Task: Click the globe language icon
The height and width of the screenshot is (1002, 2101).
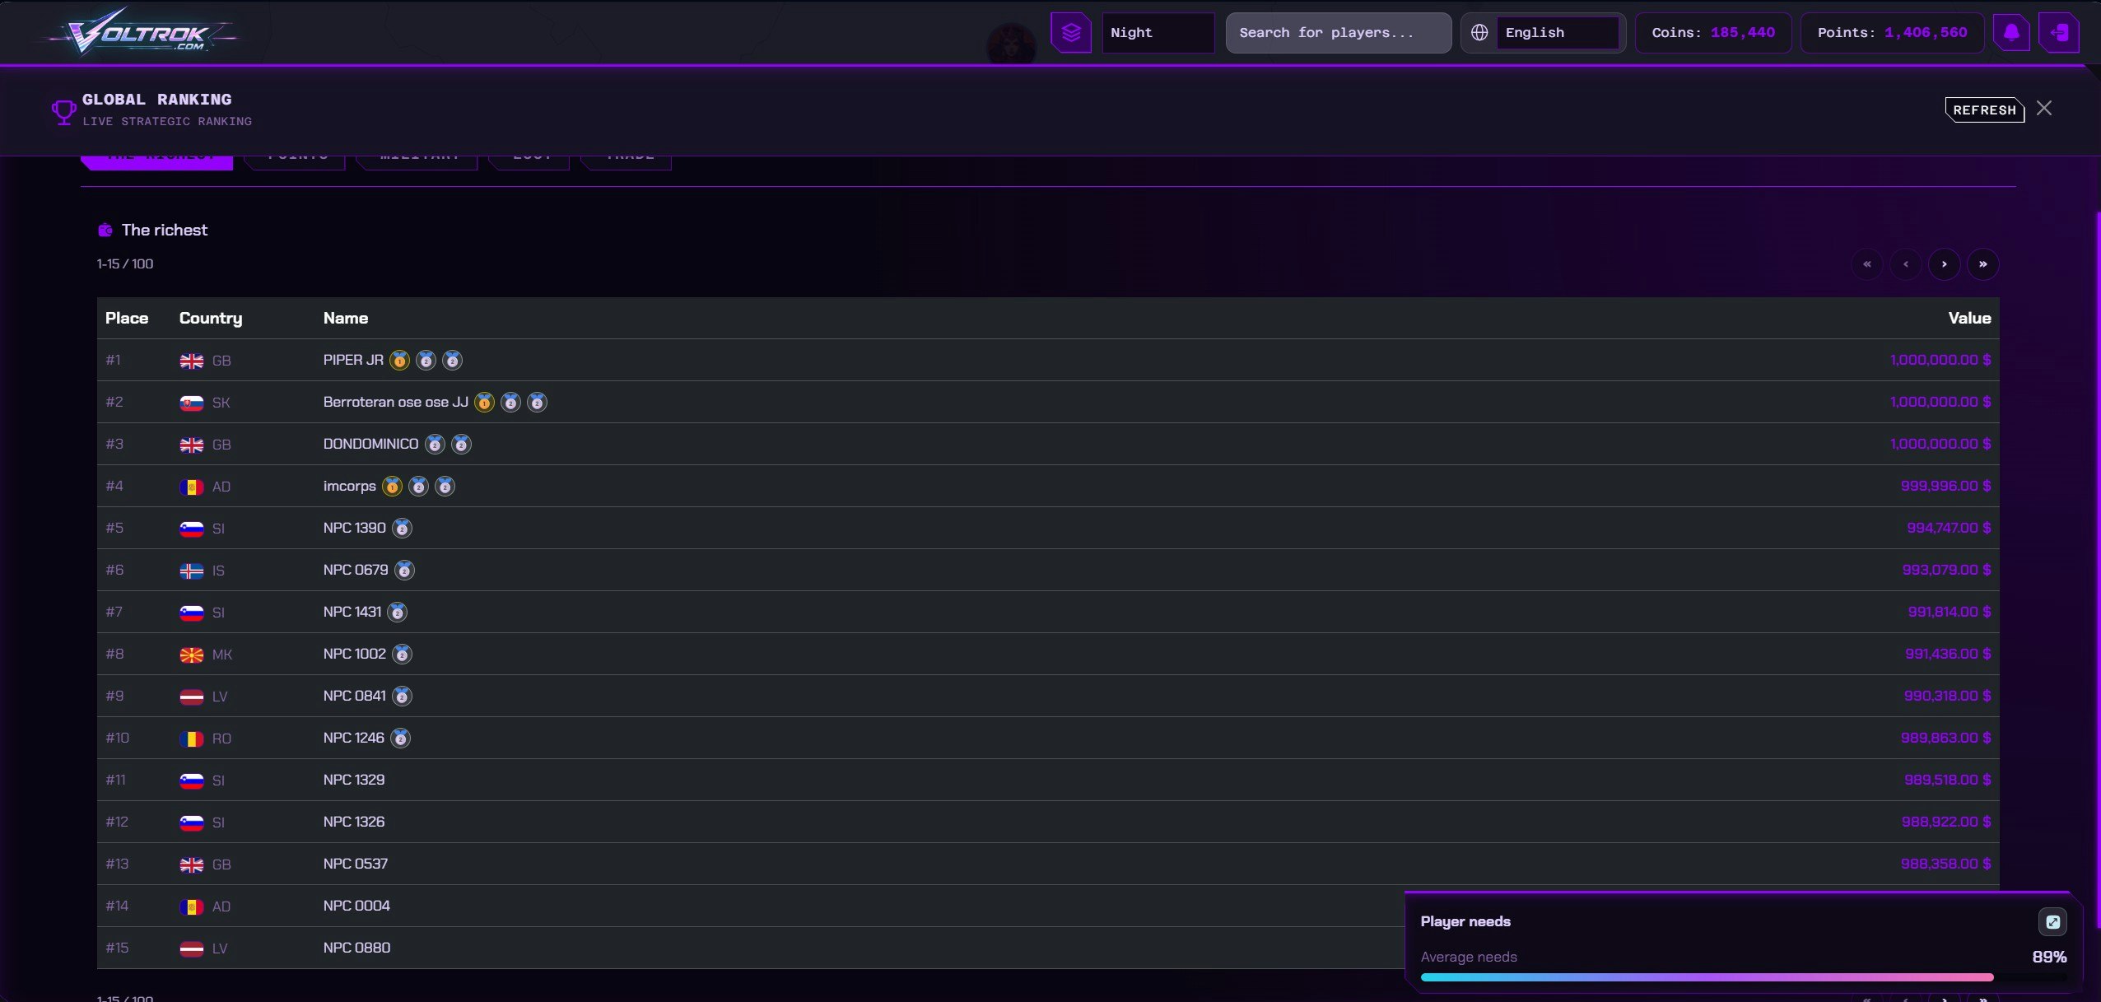Action: point(1479,33)
